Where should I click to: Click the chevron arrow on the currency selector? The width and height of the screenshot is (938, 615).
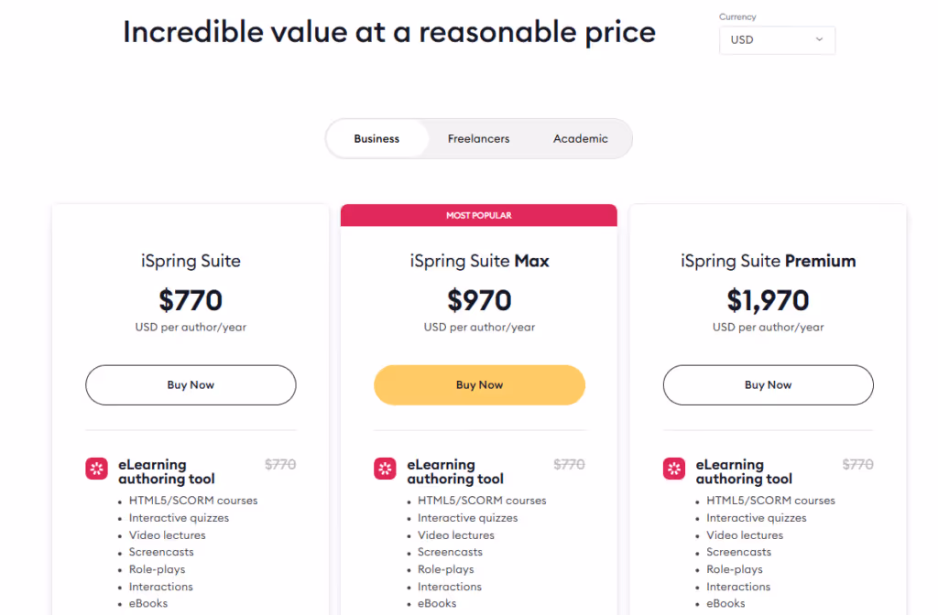pyautogui.click(x=820, y=40)
